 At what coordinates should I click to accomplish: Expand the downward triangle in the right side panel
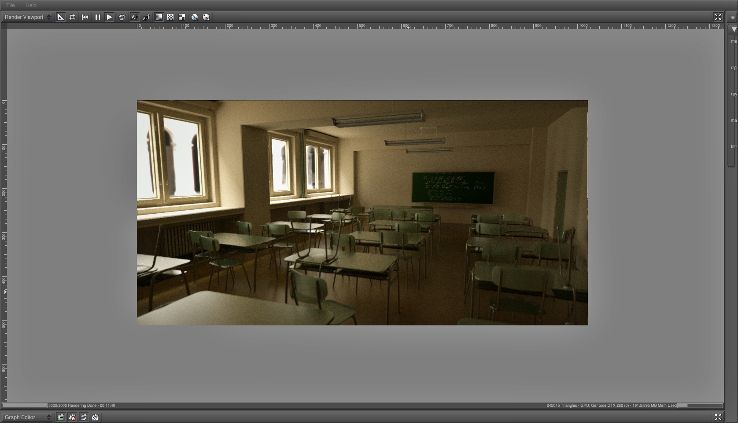click(734, 29)
